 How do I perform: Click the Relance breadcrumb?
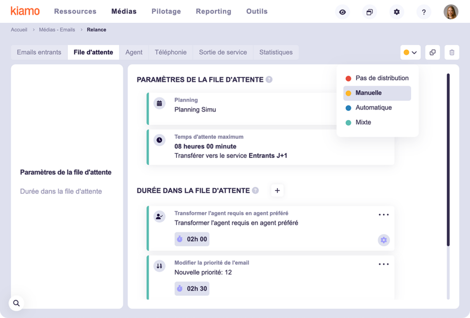(96, 30)
